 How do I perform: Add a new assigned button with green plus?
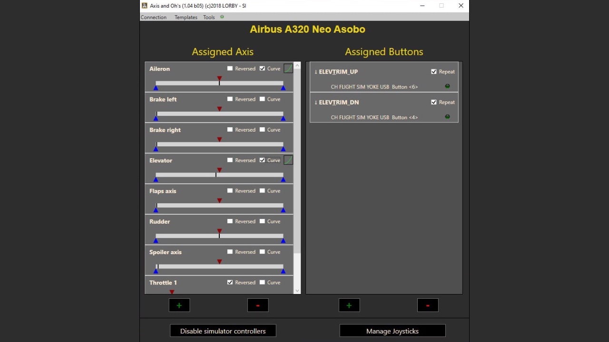click(x=349, y=305)
